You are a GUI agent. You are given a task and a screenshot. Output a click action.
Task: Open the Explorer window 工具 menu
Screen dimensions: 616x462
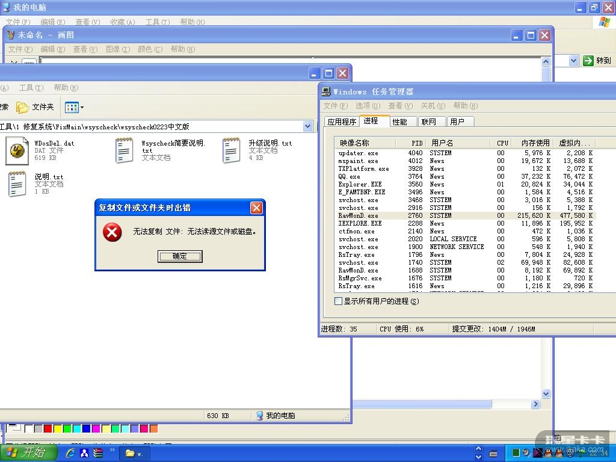point(31,88)
